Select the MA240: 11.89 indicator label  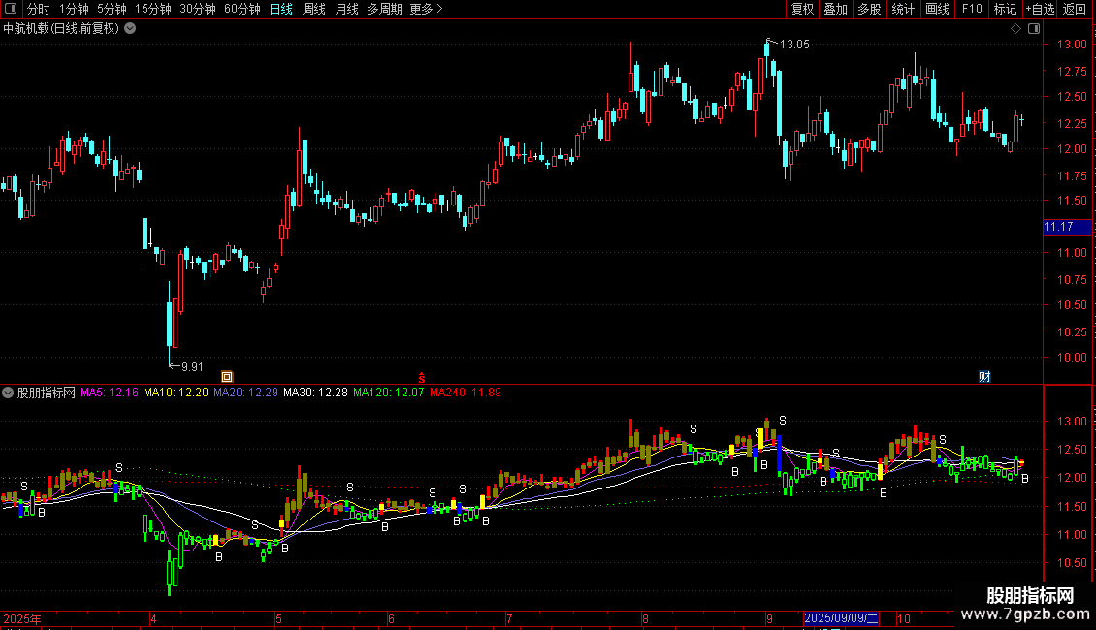[466, 393]
